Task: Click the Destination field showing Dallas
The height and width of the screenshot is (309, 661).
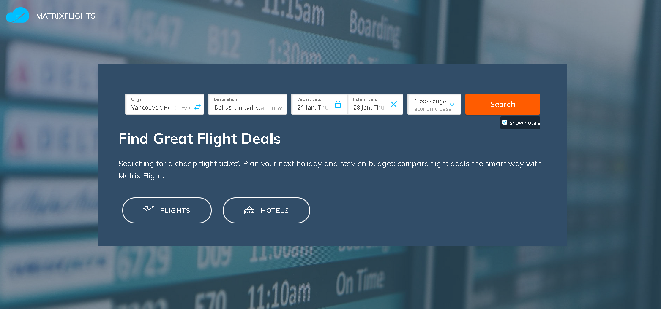Action: (239, 107)
